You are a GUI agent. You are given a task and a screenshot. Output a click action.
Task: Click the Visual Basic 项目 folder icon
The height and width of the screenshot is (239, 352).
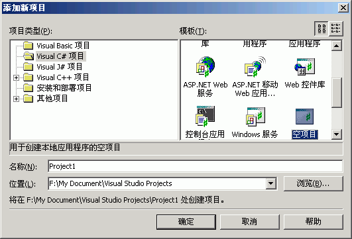[29, 46]
